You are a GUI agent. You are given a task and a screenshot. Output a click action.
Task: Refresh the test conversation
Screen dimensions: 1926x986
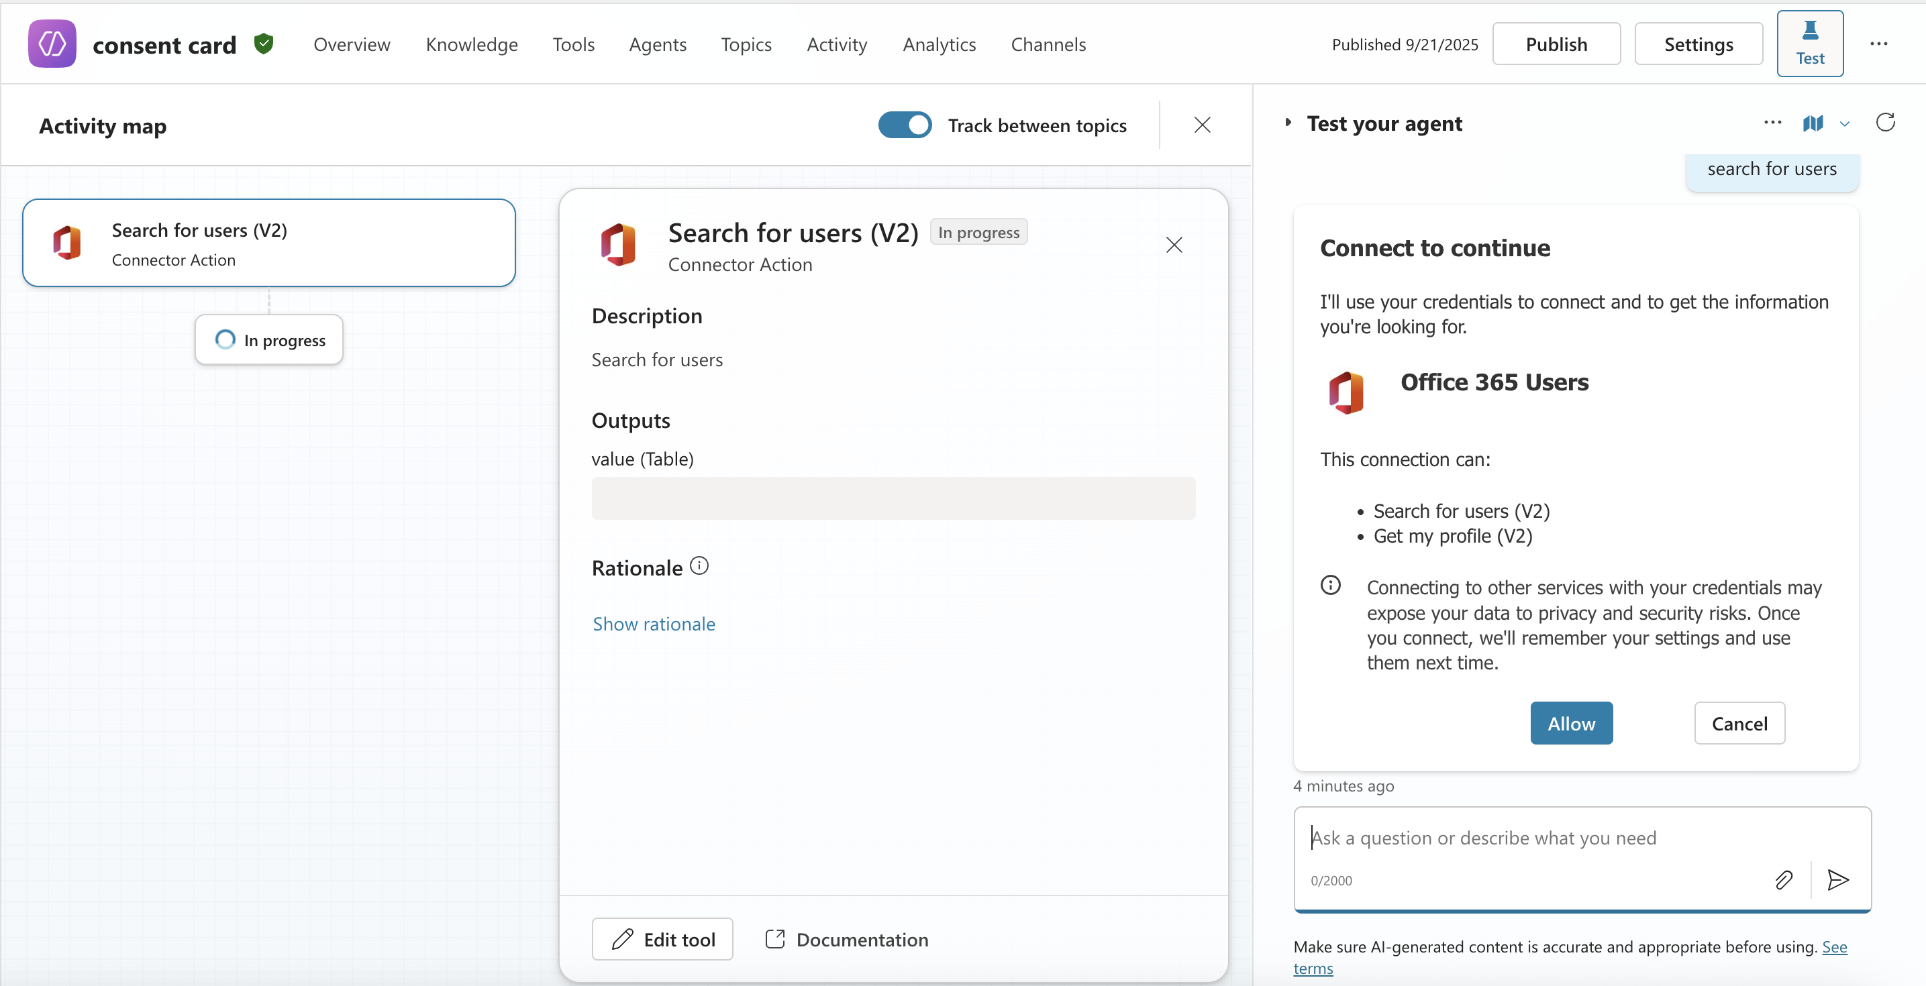click(1885, 123)
